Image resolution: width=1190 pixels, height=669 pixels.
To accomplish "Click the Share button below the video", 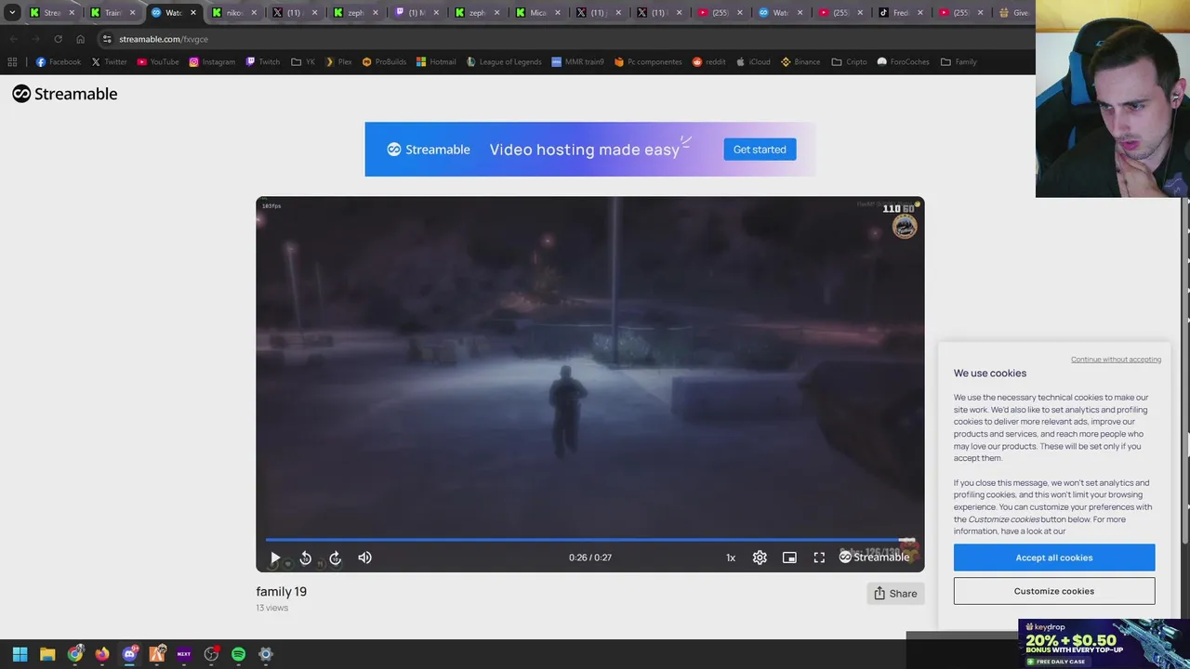I will click(895, 594).
